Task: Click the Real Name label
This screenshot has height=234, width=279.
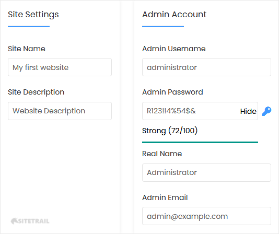Action: click(x=162, y=154)
